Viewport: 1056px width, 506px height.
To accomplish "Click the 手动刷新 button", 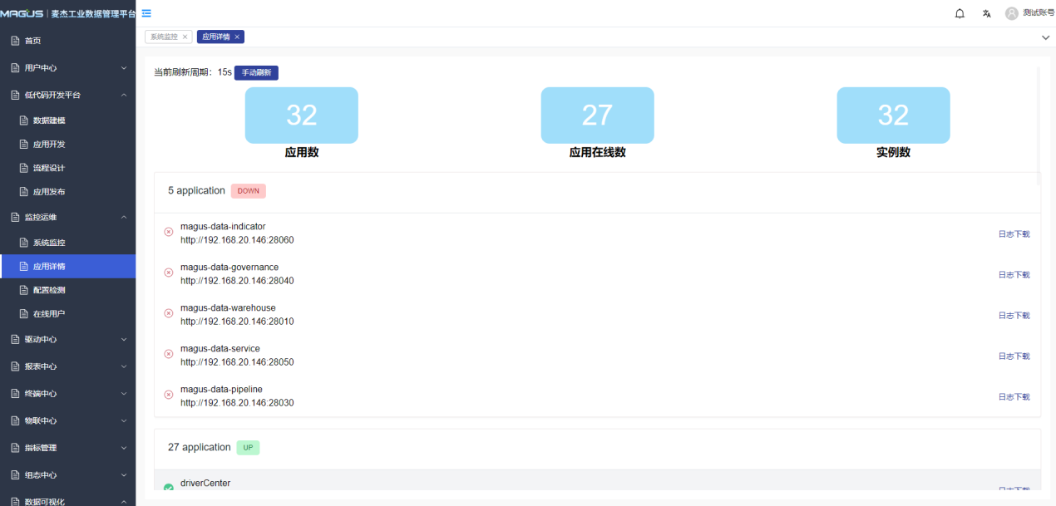I will pyautogui.click(x=256, y=72).
